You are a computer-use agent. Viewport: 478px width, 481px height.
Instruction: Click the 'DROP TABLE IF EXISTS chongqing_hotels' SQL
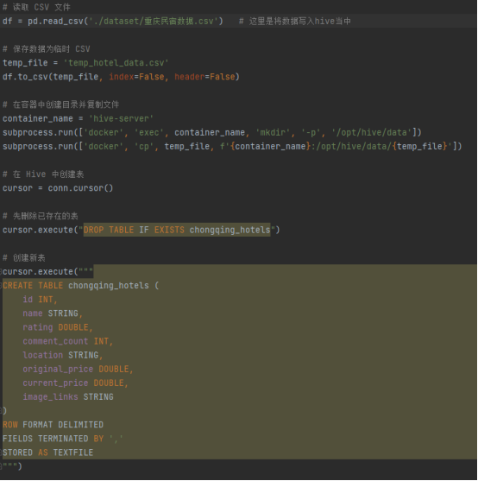177,230
